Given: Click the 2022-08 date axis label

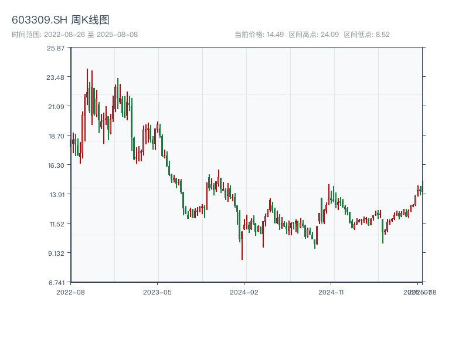Looking at the screenshot, I should (70, 292).
